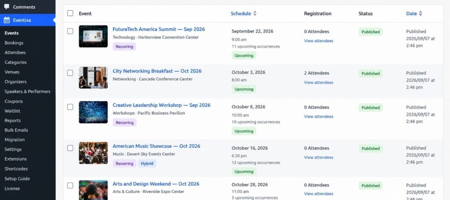This screenshot has height=200, width=450.
Task: Open the Bulk Emails submenu
Action: [x=16, y=130]
